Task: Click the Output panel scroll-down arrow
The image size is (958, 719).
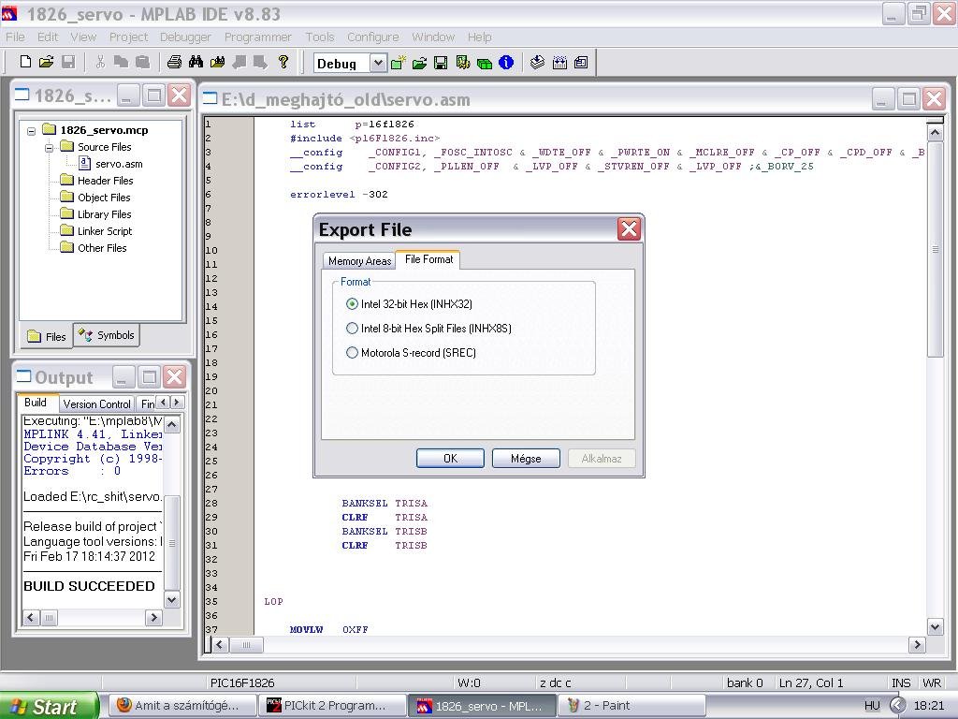Action: [172, 600]
